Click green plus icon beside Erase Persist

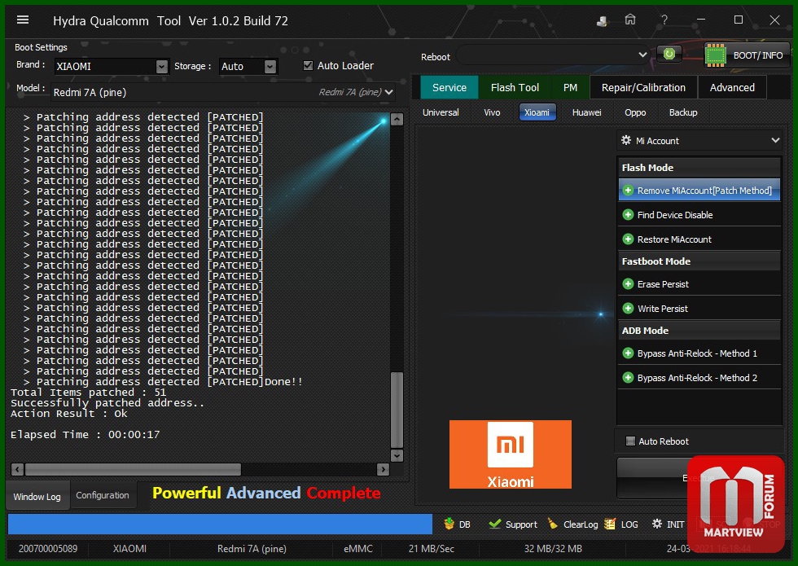628,284
